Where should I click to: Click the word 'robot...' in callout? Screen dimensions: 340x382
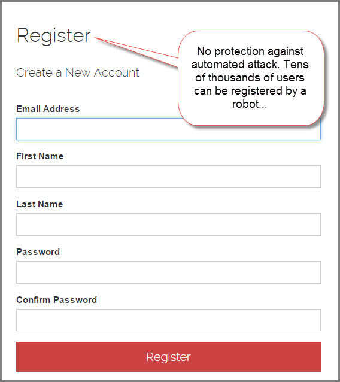250,104
